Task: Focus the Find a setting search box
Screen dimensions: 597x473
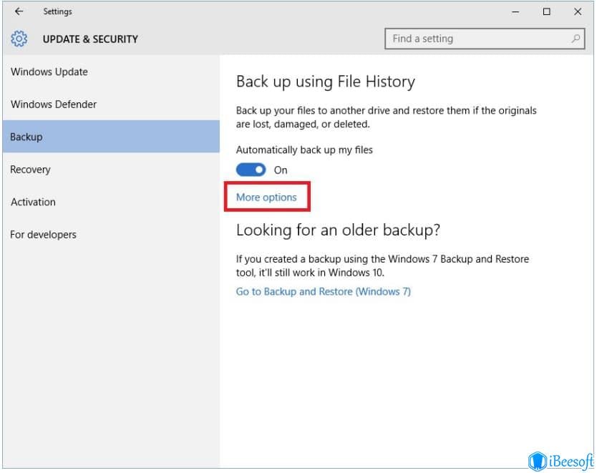Action: [x=485, y=39]
